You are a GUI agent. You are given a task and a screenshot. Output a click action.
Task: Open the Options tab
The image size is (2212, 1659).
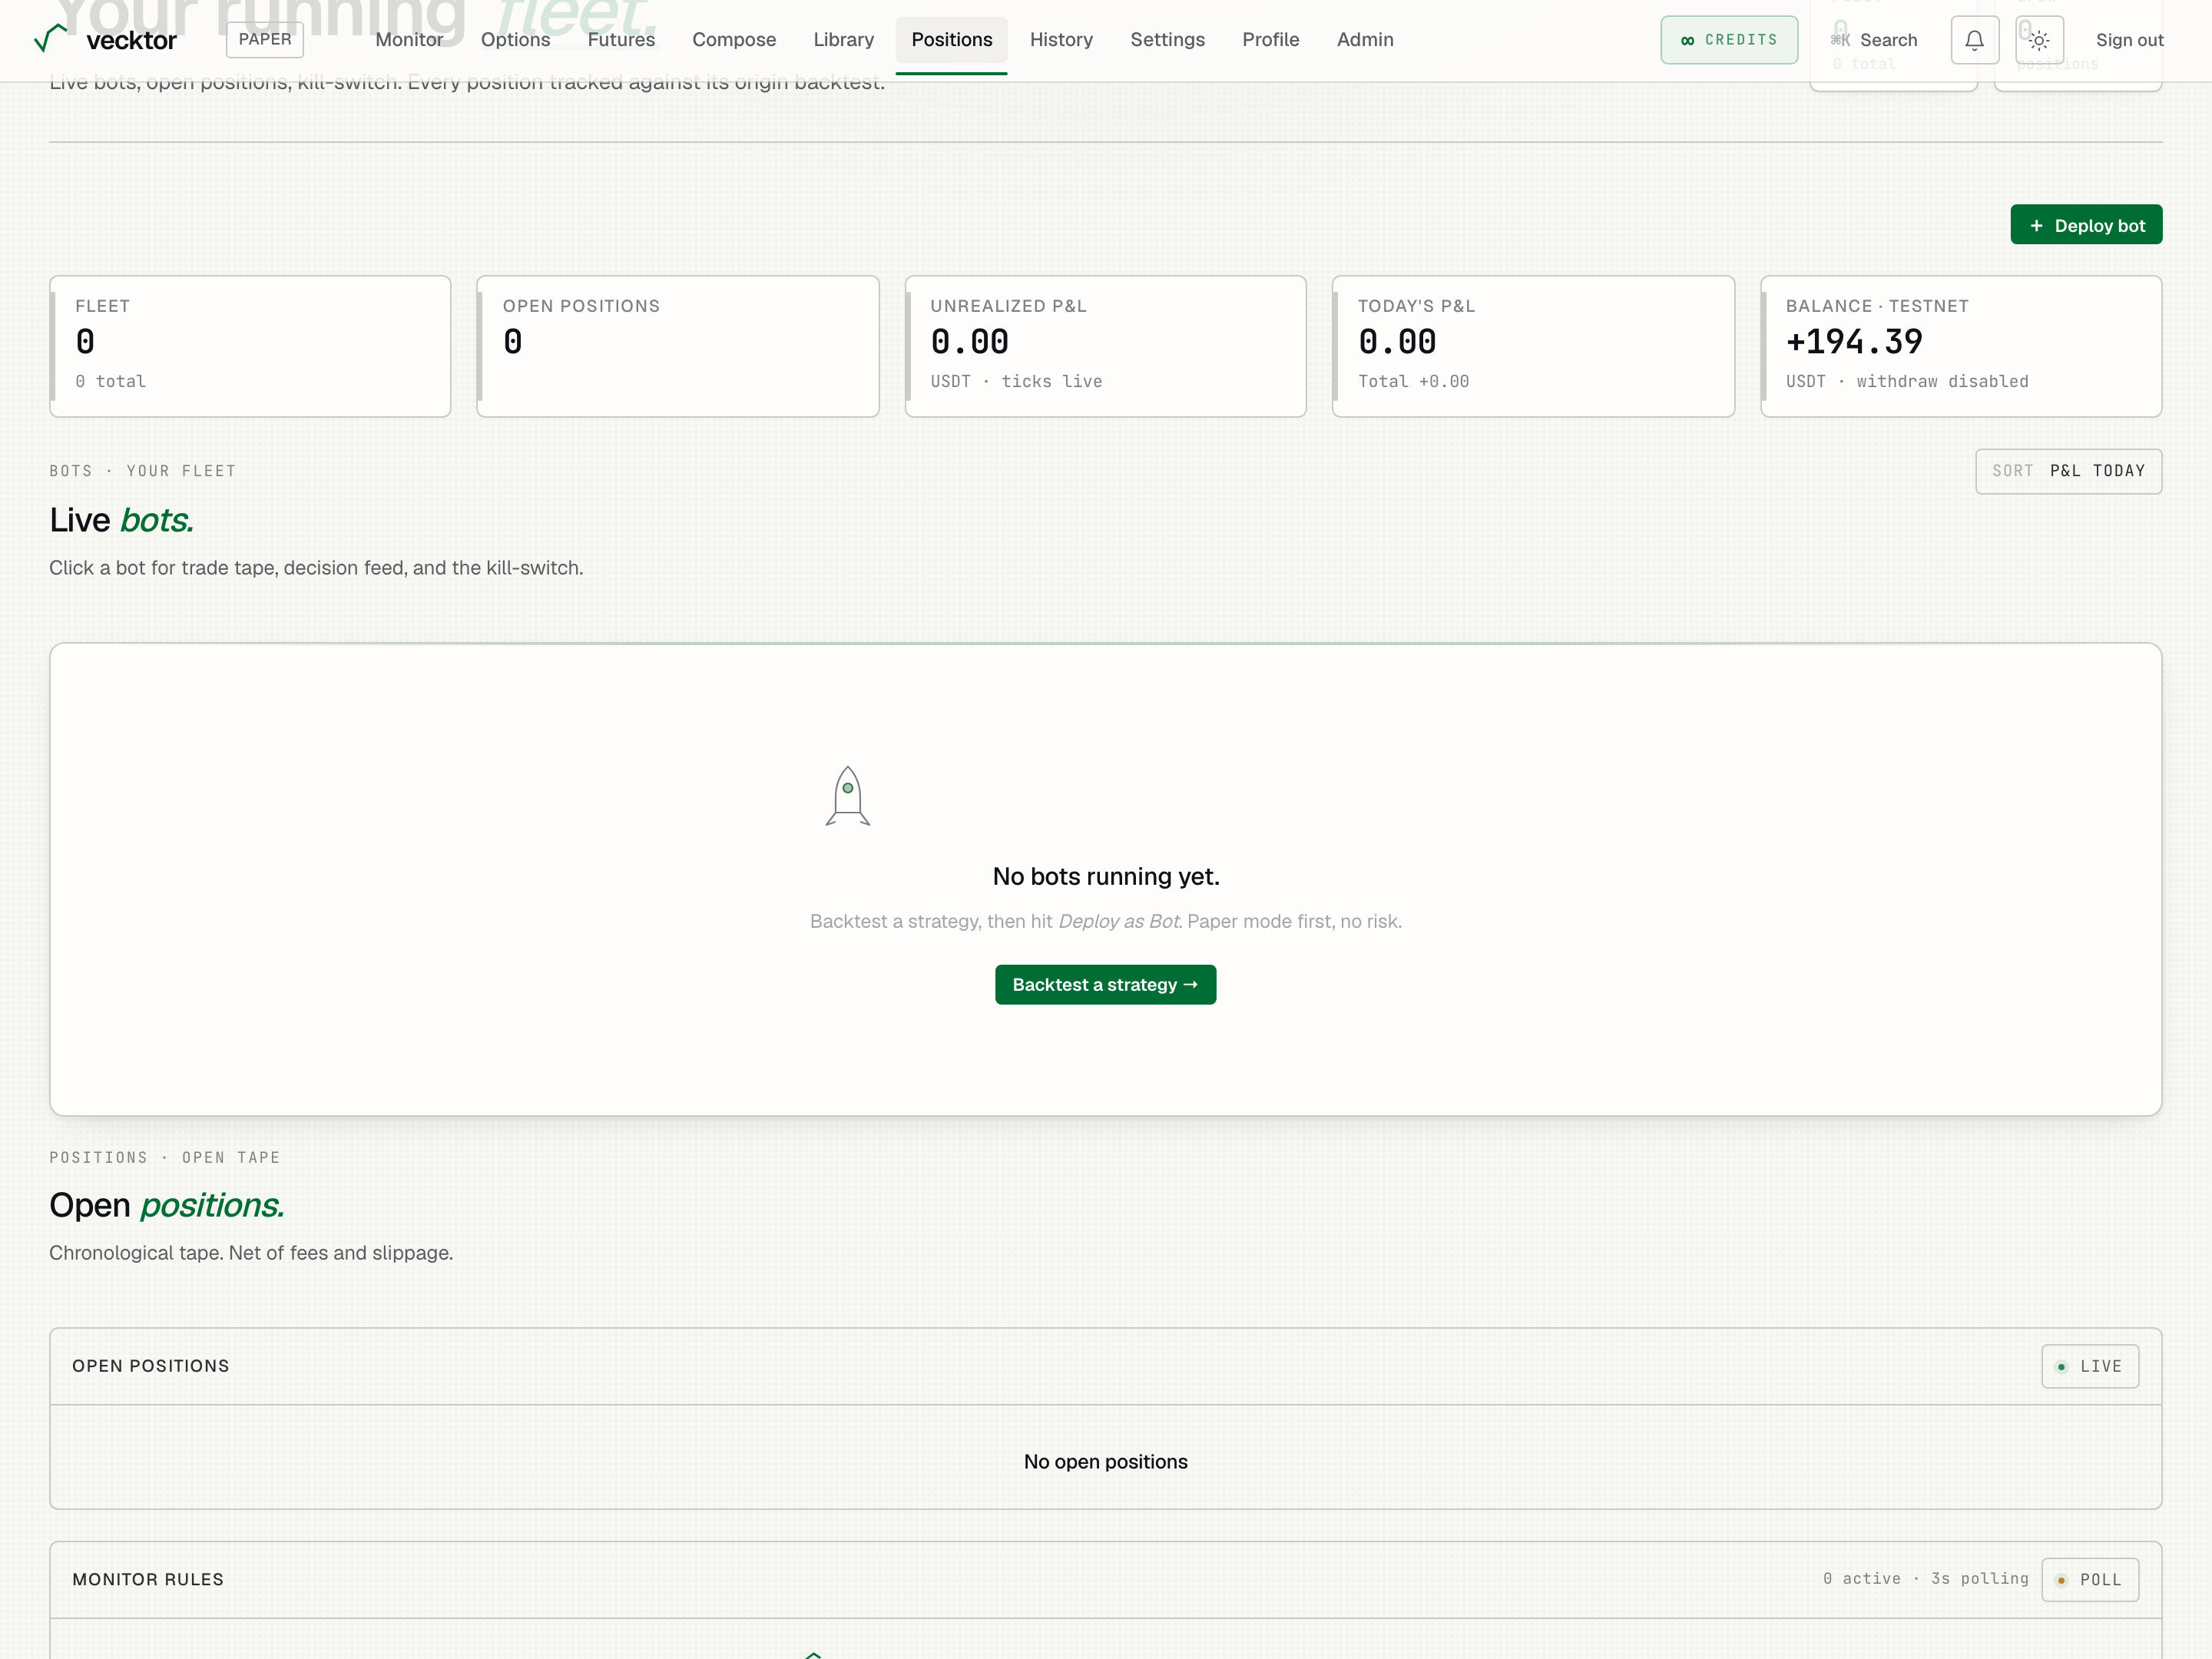(x=515, y=40)
